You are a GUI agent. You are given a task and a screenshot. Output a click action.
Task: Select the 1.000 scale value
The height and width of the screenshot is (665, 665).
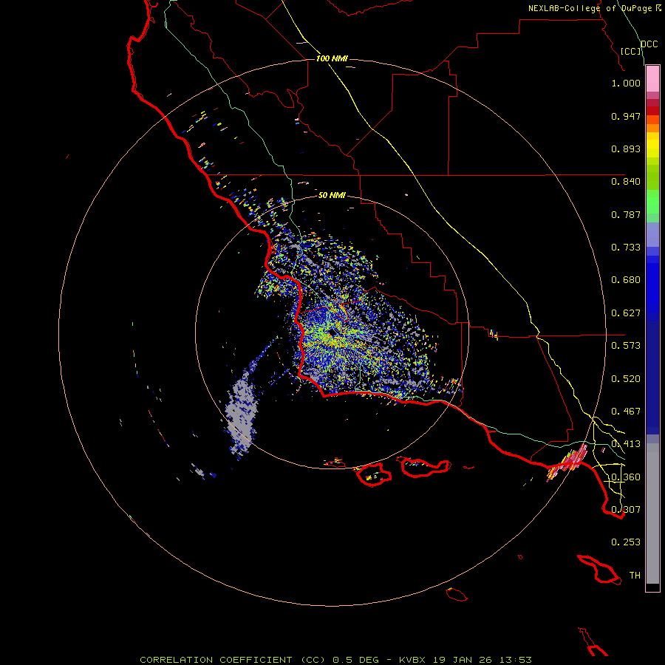626,83
